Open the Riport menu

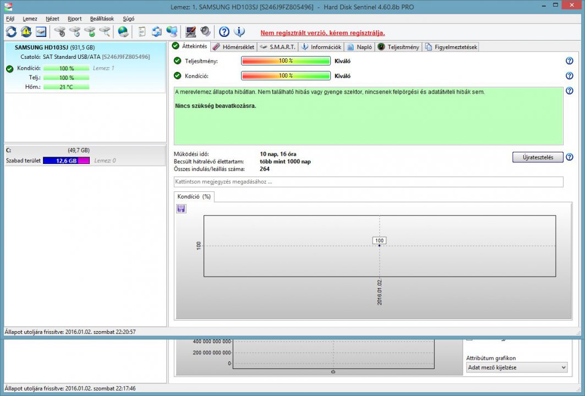75,19
